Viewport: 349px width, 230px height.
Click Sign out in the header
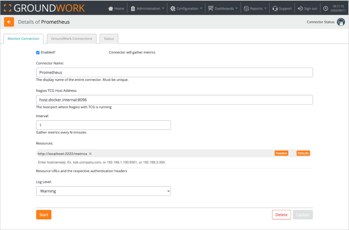(308, 8)
